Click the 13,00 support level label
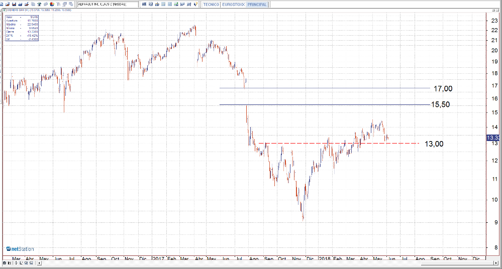 point(434,144)
